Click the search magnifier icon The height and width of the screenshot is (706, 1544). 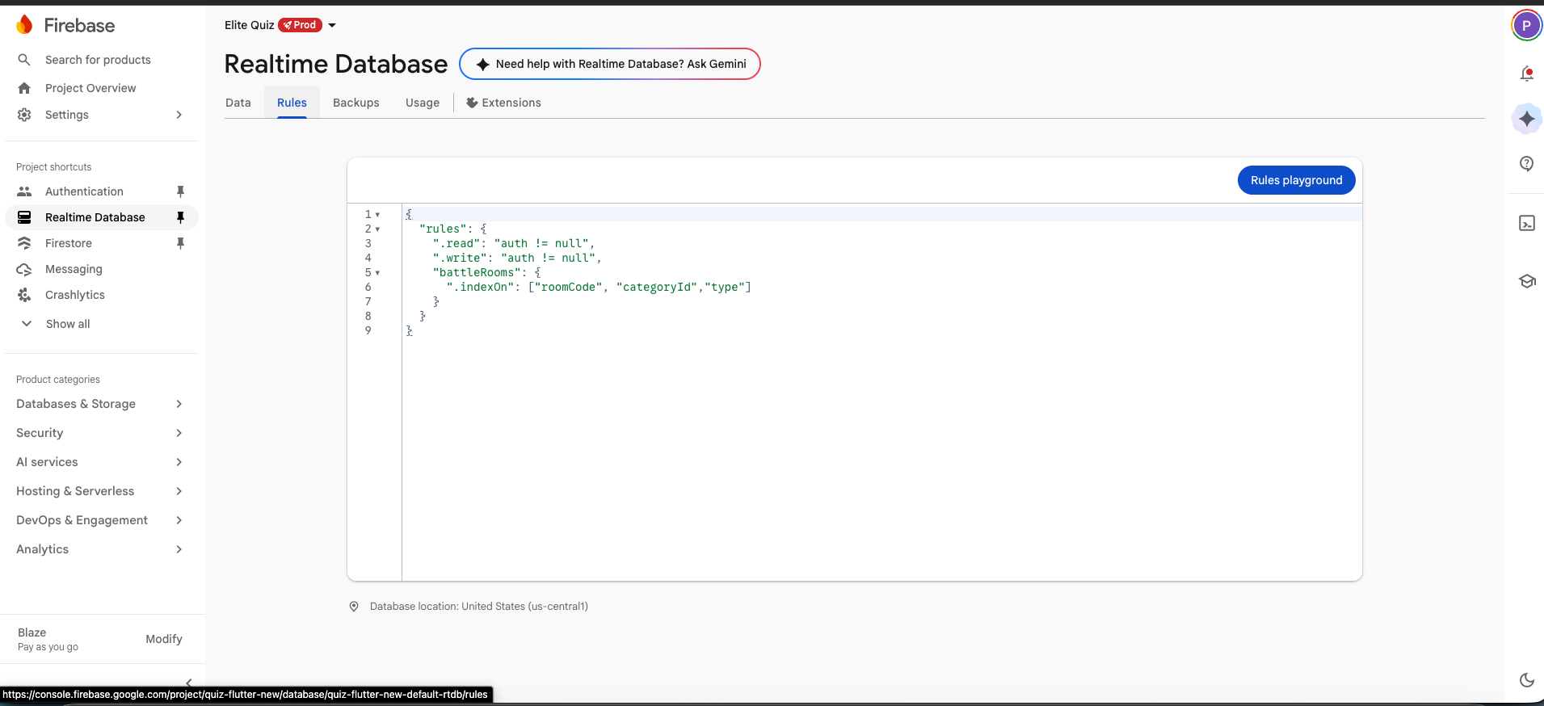[x=24, y=60]
